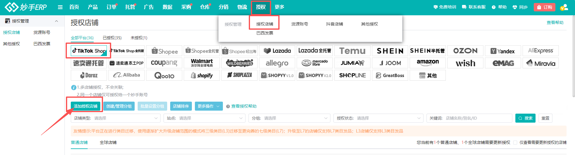The height and width of the screenshot is (155, 575).
Task: Select the Wish platform logo
Action: [x=465, y=63]
